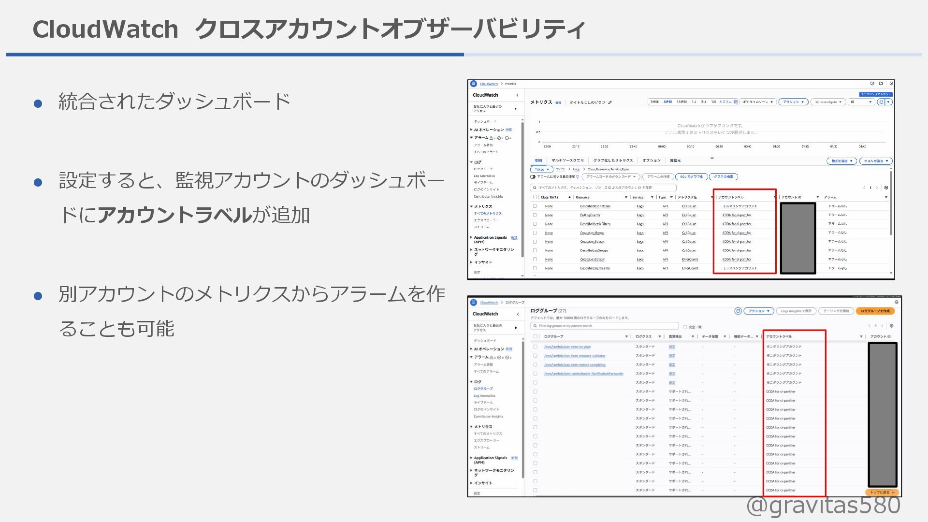
Task: Open the アクション dropdown in Log groups
Action: [758, 311]
